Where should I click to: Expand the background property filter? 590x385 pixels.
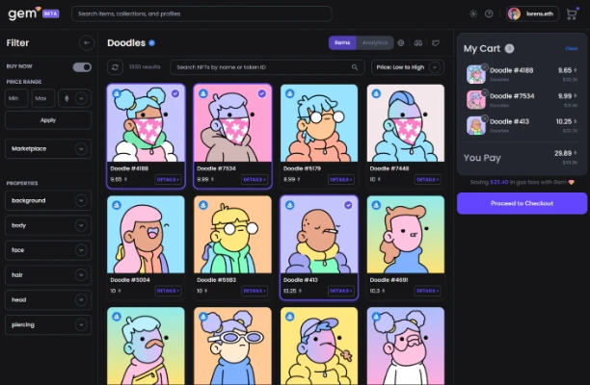tap(48, 200)
